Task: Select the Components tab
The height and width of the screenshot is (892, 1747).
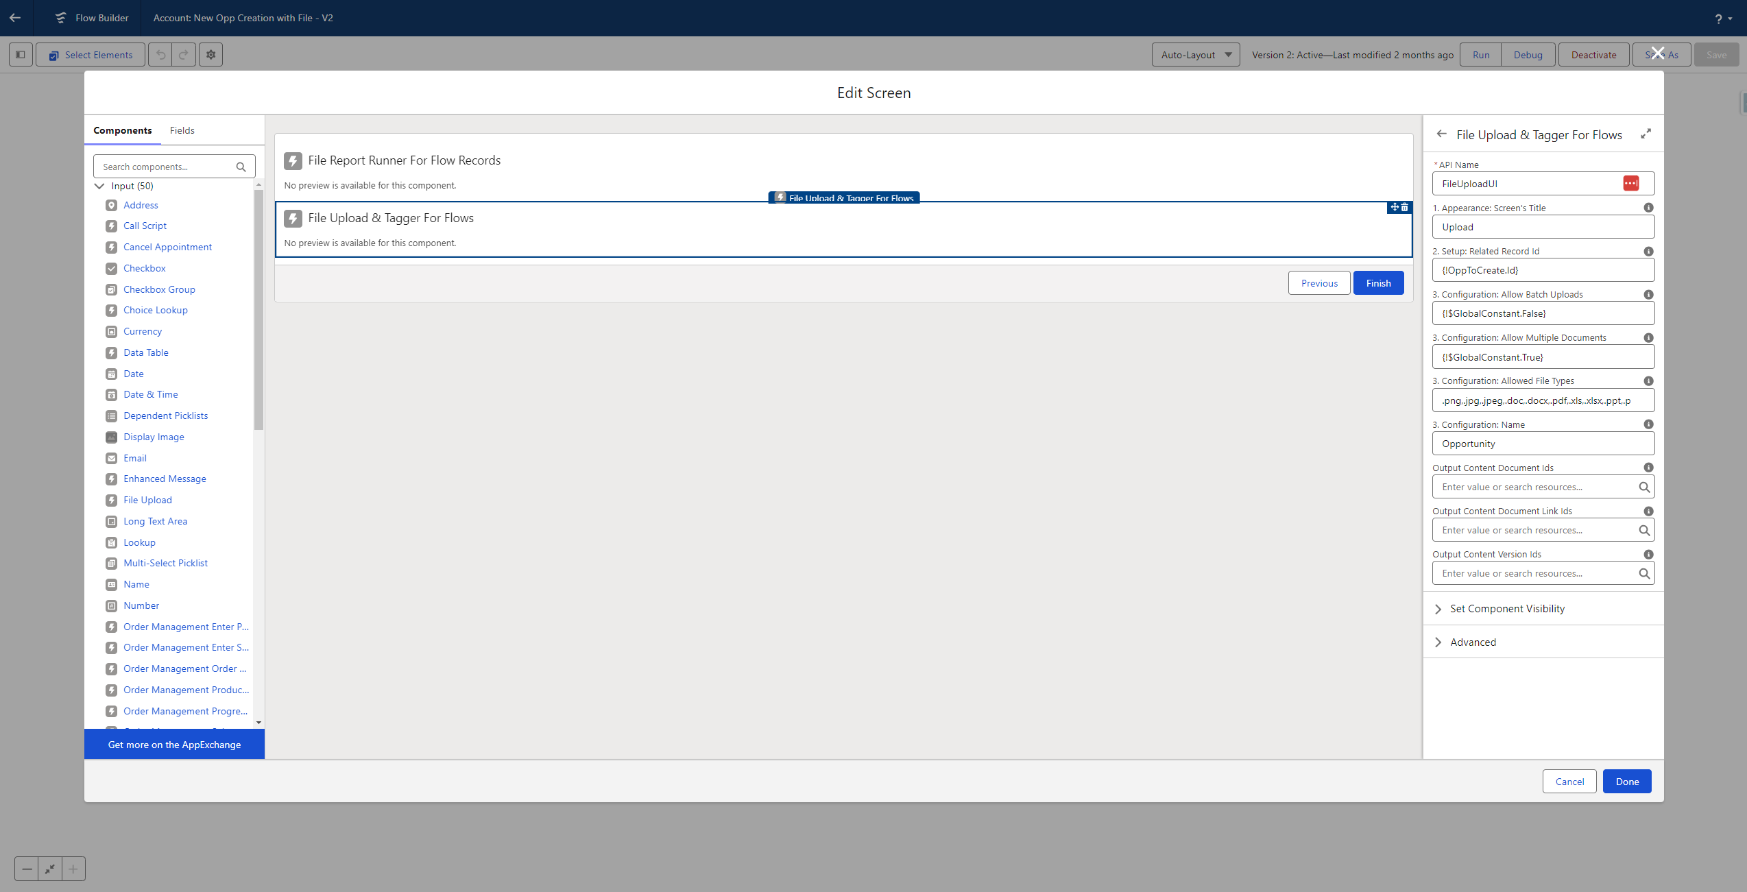Action: pos(123,130)
